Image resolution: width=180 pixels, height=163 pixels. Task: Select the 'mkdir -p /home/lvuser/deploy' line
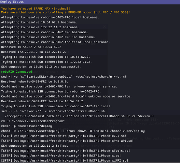26,126
